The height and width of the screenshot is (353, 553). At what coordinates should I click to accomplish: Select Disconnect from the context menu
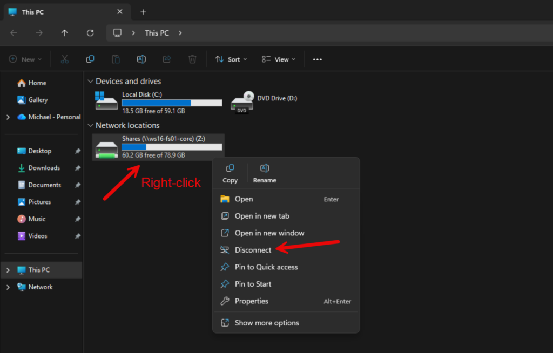[253, 250]
